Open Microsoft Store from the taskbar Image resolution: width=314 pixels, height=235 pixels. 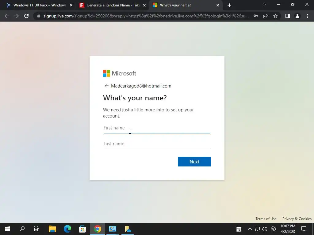(x=82, y=229)
